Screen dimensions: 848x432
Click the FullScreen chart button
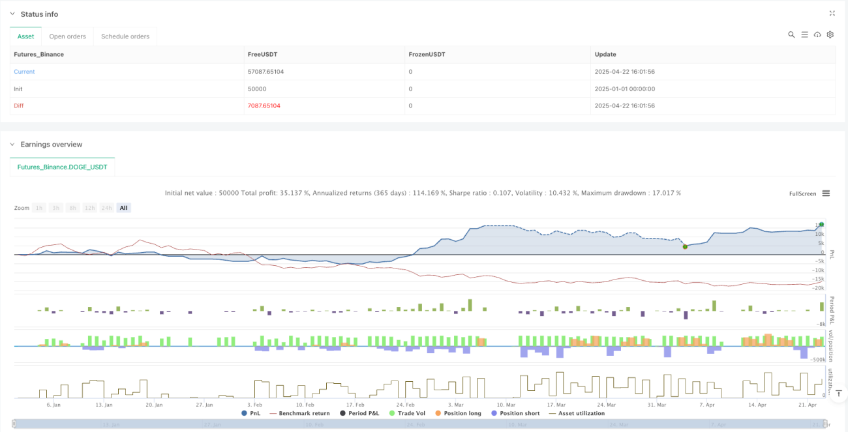[x=802, y=194]
